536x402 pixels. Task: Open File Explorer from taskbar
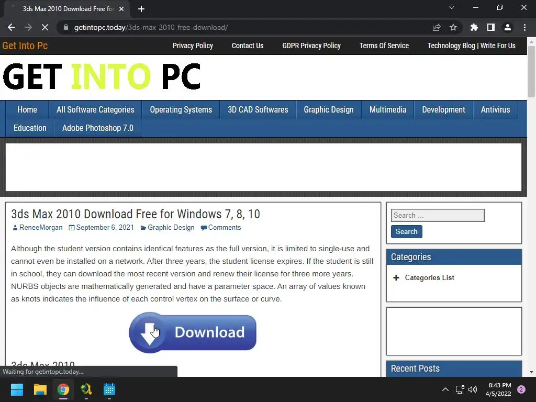[40, 389]
